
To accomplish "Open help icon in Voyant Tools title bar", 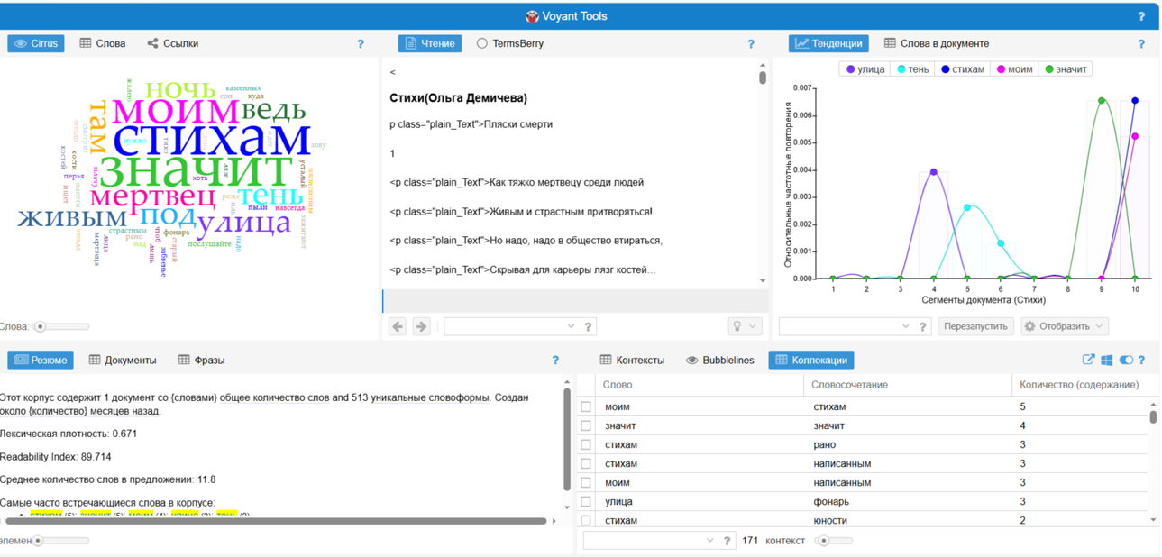I will (1140, 16).
